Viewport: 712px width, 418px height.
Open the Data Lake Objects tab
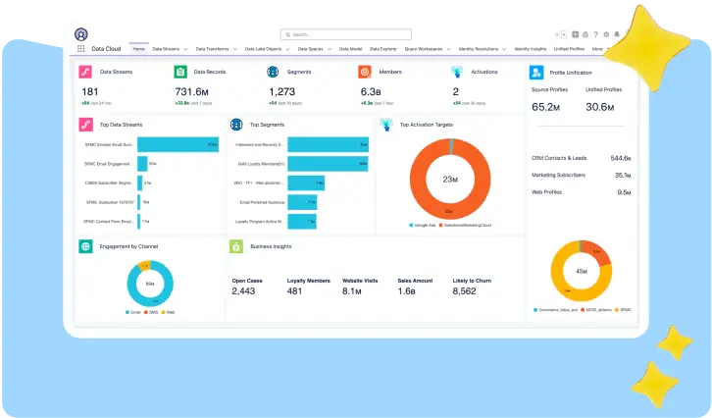pos(264,49)
